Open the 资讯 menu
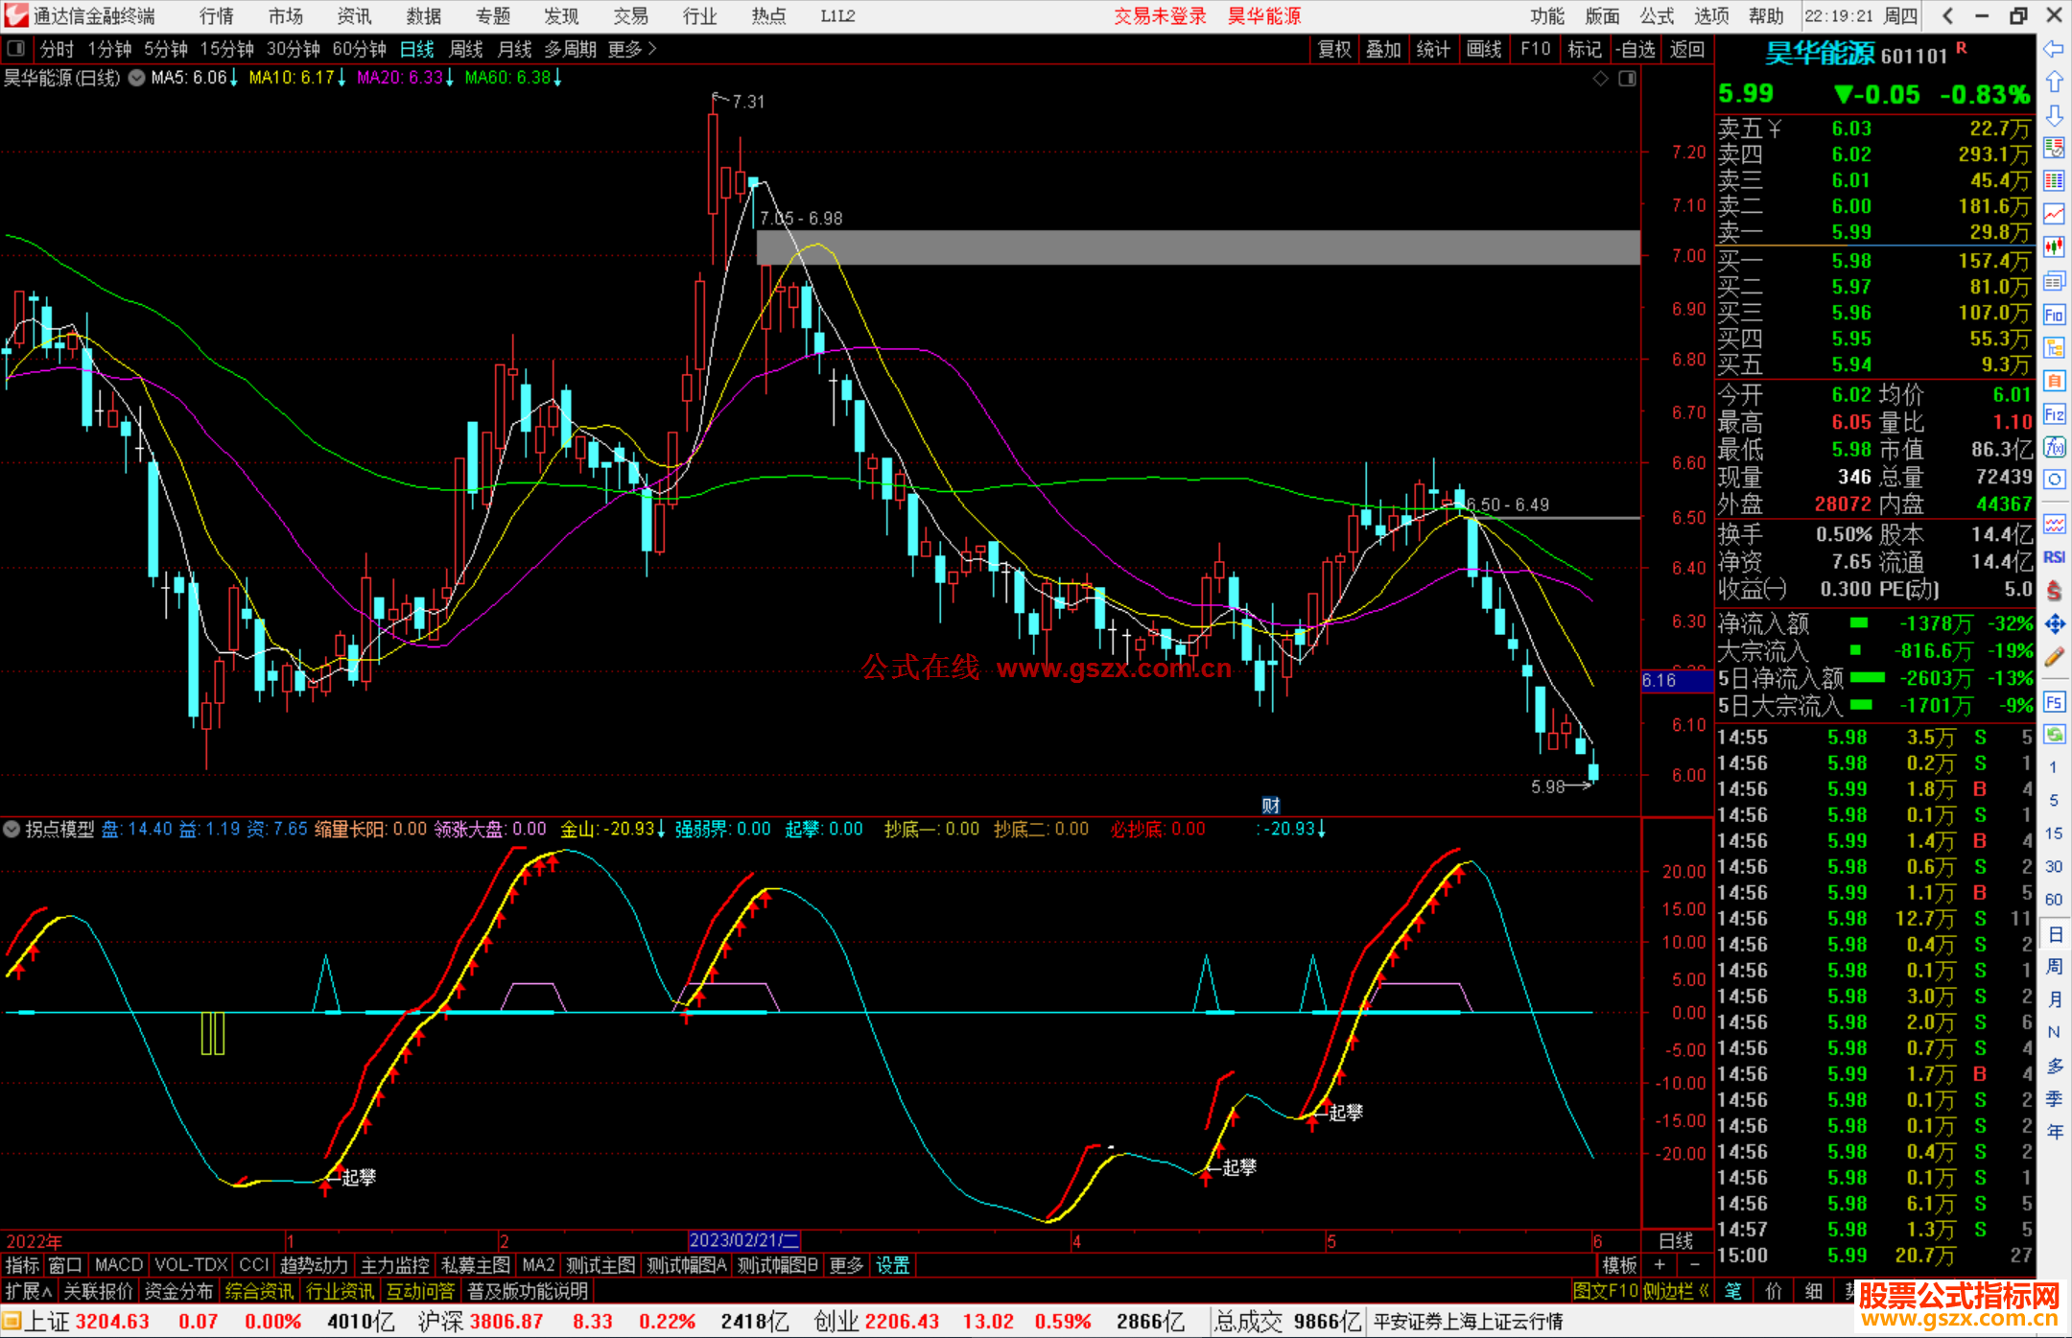The width and height of the screenshot is (2072, 1338). [x=354, y=16]
